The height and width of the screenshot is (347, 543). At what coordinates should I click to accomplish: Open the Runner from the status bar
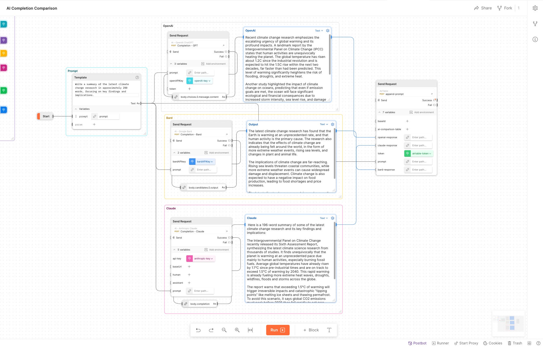(x=440, y=343)
